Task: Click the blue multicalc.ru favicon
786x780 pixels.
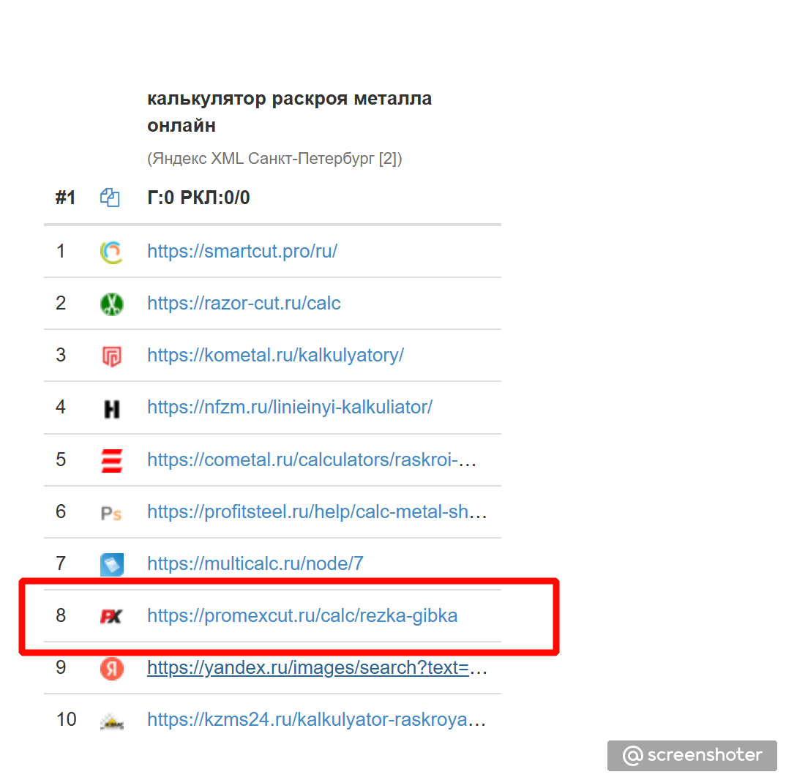Action: pyautogui.click(x=111, y=564)
